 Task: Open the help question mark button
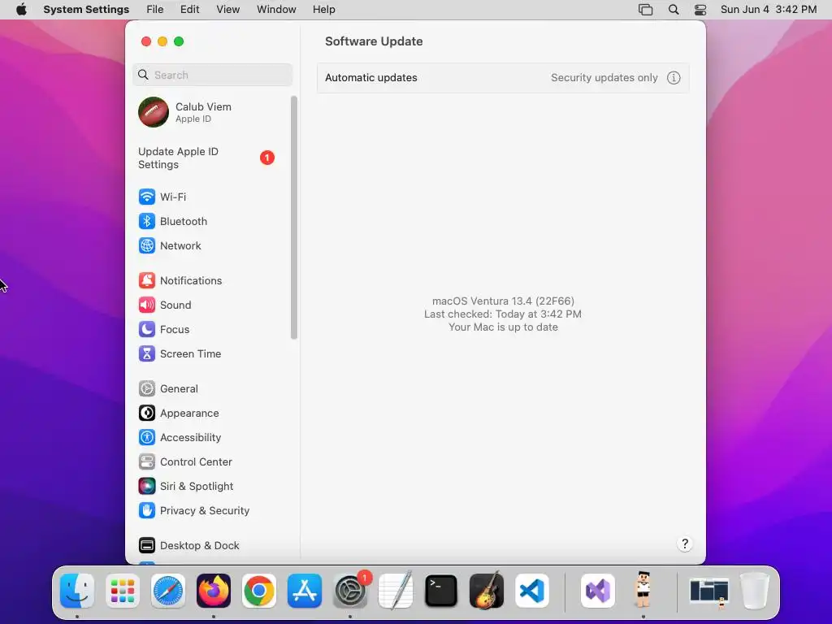684,544
